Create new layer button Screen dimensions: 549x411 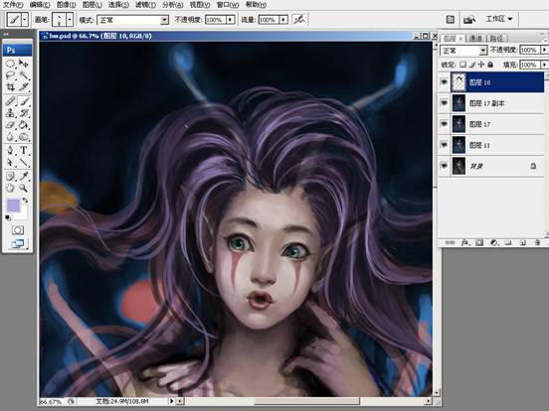(523, 242)
